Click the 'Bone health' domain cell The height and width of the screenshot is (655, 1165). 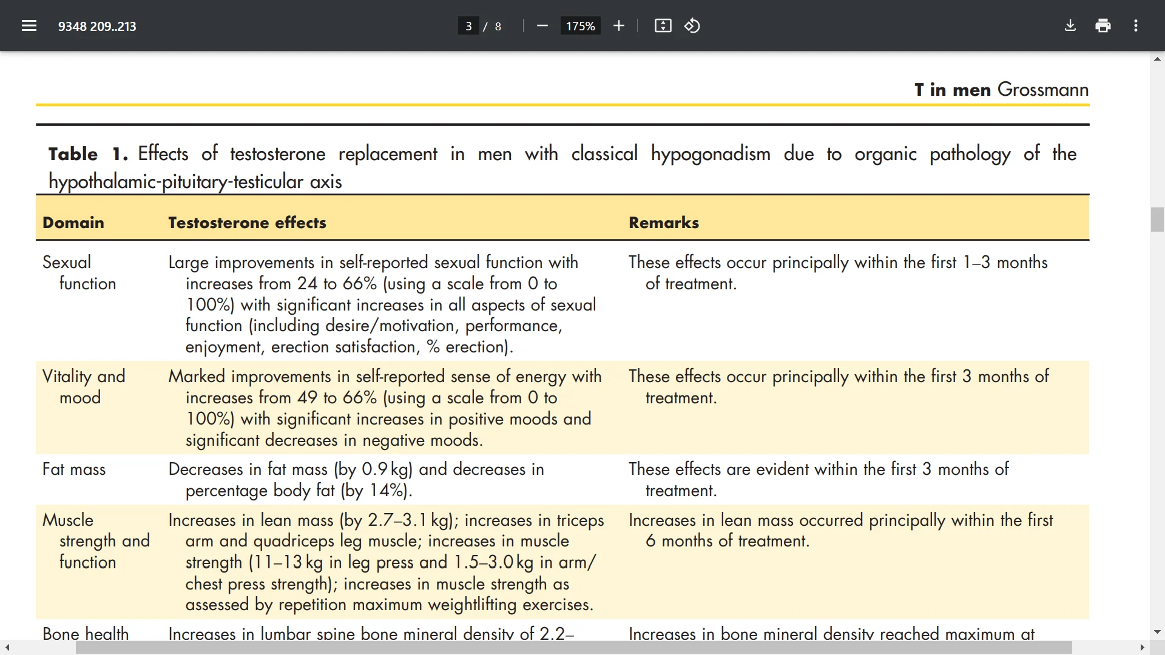pos(86,634)
